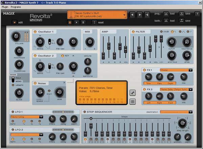Toggle Oscillator 2 power
This screenshot has width=203, height=149.
coord(35,56)
